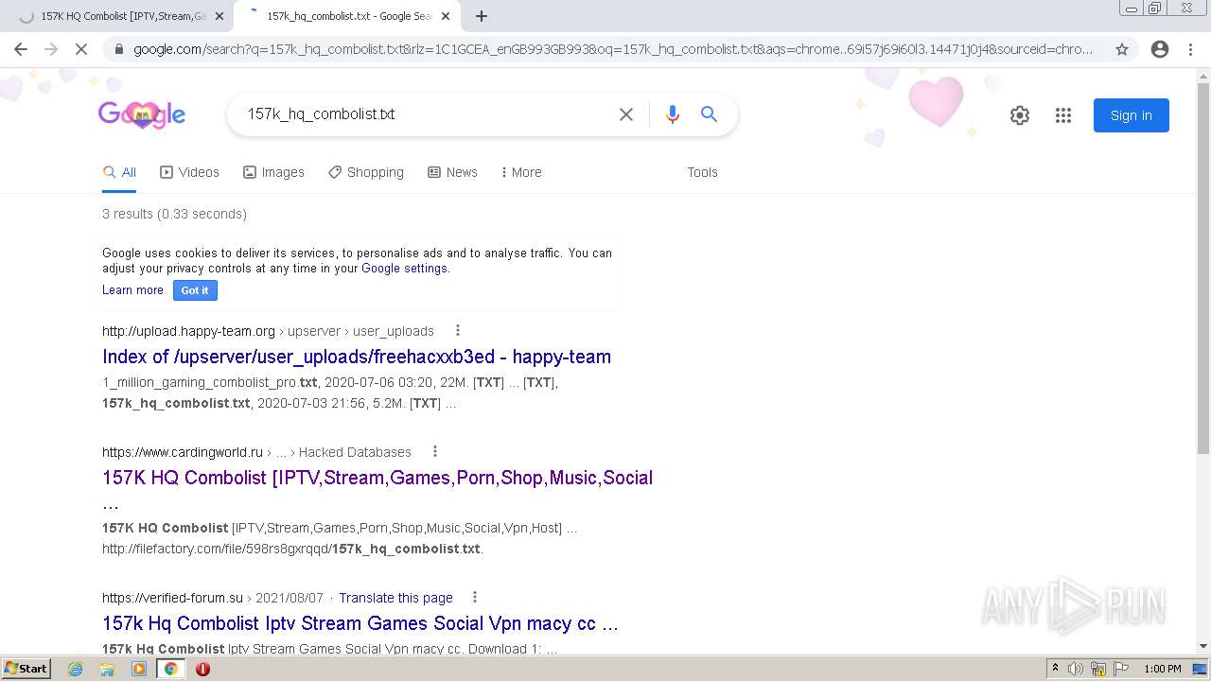
Task: Click Got it on the cookie notice
Action: (195, 290)
